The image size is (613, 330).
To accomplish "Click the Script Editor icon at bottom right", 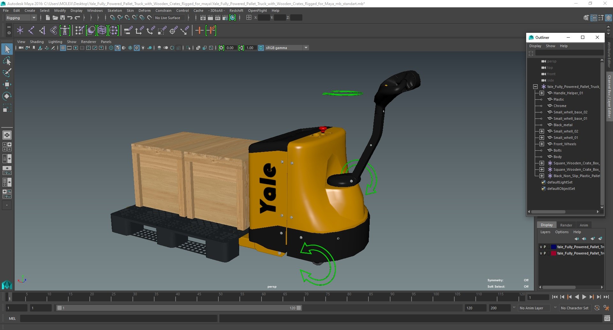I will [x=607, y=318].
